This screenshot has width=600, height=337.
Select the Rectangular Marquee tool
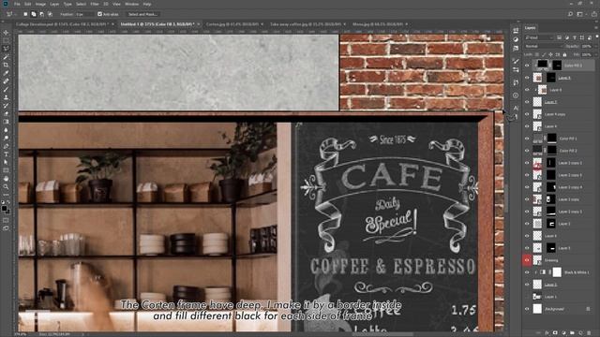(x=6, y=40)
